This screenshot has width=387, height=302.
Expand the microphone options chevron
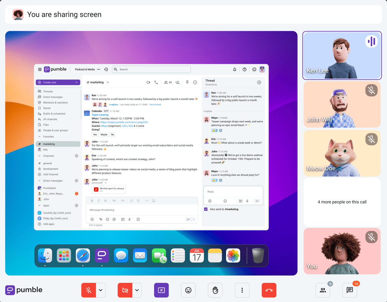pos(101,290)
